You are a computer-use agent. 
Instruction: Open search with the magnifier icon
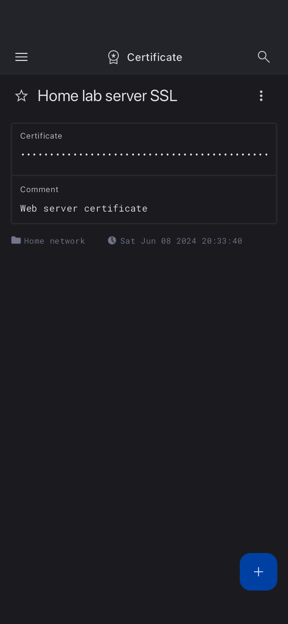[x=264, y=57]
